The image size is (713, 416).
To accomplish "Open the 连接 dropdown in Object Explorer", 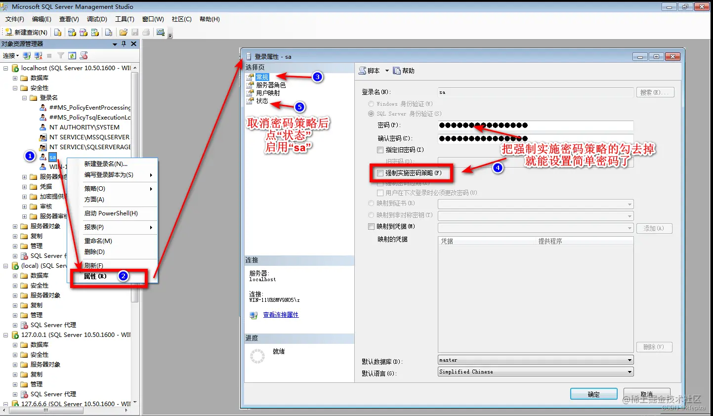I will tap(11, 55).
